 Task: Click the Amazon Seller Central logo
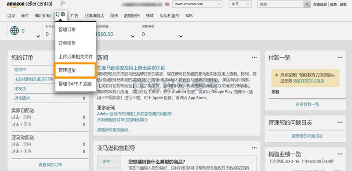click(29, 4)
